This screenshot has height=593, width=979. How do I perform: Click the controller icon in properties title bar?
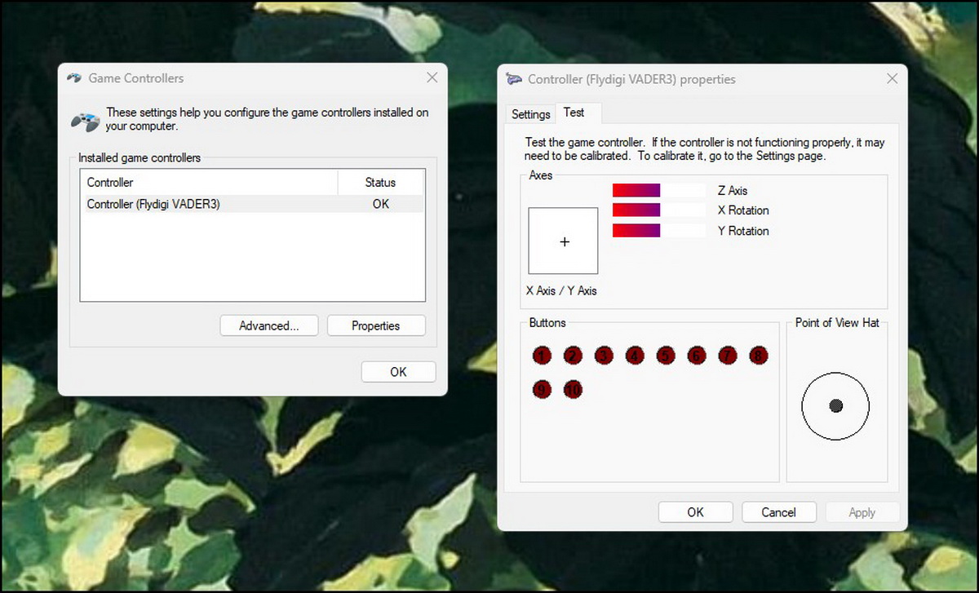[x=514, y=79]
